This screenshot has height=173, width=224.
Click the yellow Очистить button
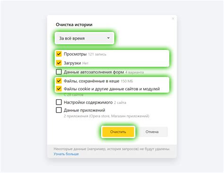(118, 132)
